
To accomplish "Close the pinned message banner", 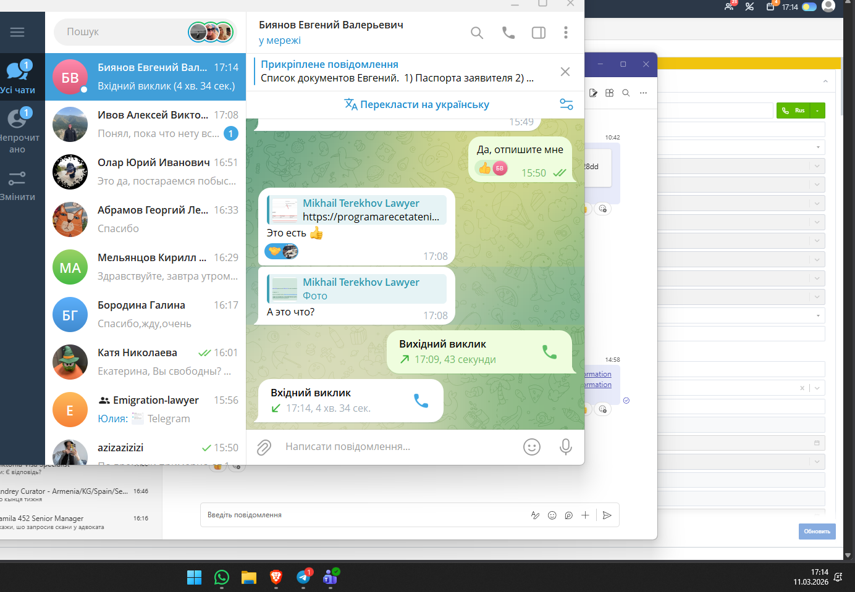I will 565,72.
